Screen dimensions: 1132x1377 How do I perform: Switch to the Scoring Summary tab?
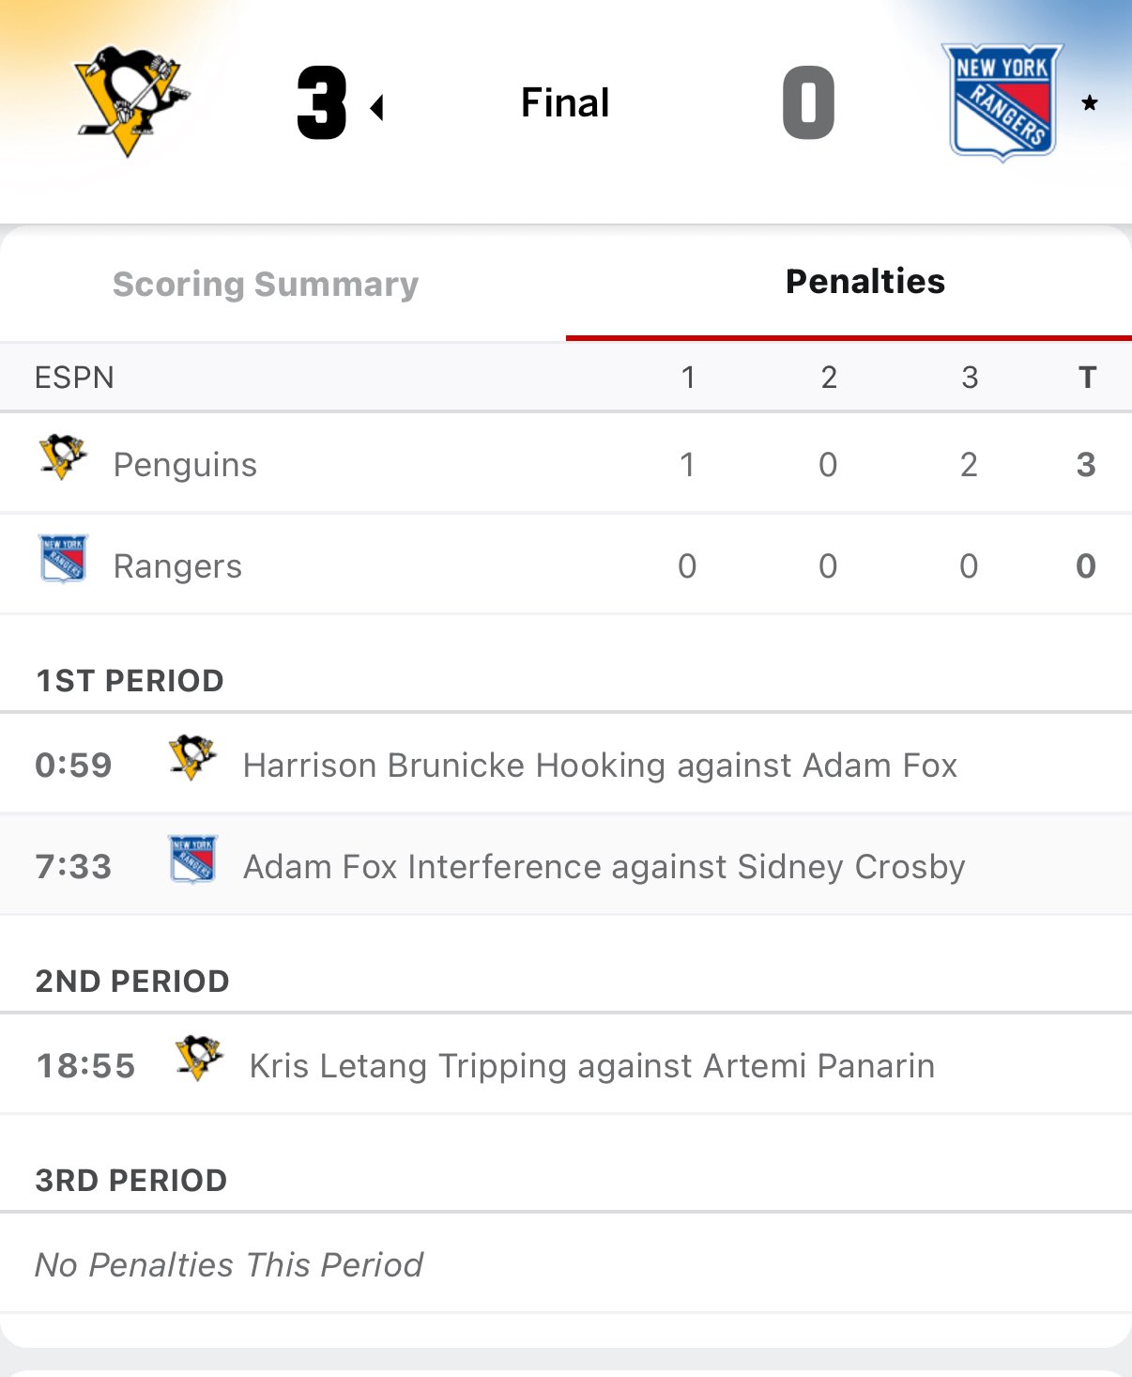tap(266, 284)
